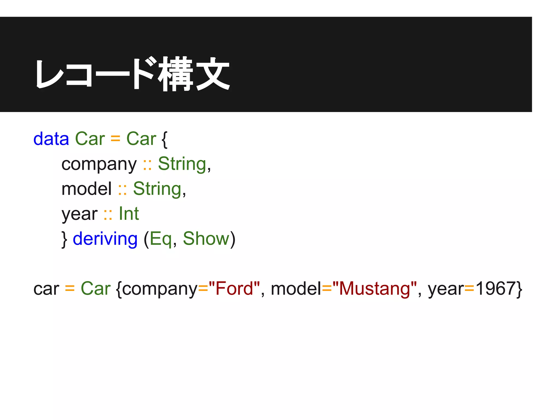Click the 'Car' type name after data

pyautogui.click(x=90, y=139)
